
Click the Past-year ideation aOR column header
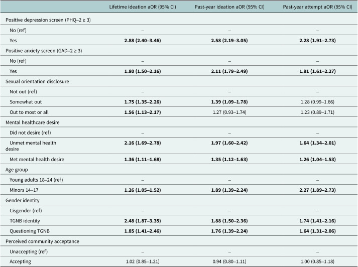click(x=229, y=7)
